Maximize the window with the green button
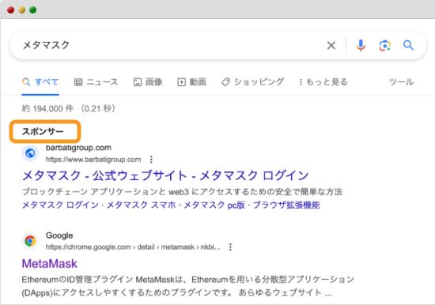Viewport: 435px width, 305px height. (x=33, y=10)
